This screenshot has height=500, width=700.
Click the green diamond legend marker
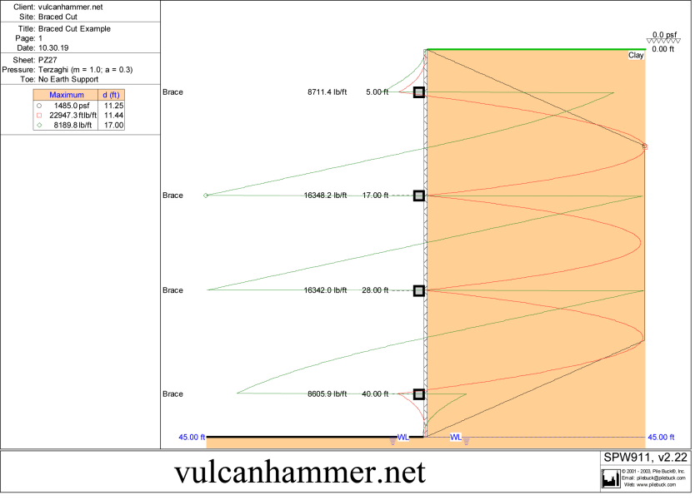[x=38, y=126]
